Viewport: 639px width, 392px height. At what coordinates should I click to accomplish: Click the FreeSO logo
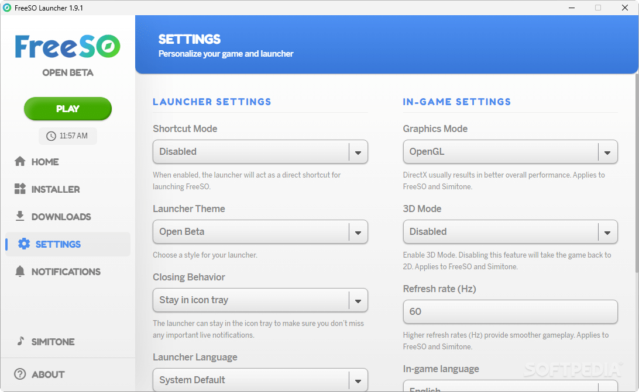(68, 46)
